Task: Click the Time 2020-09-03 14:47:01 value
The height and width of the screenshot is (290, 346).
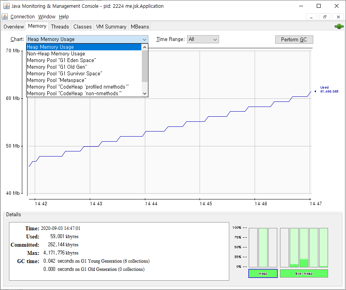Action: tap(61, 228)
